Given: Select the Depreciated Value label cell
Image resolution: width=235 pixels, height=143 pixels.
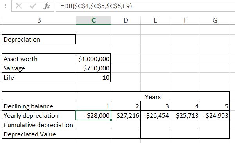Looking at the screenshot, I should 39,134.
